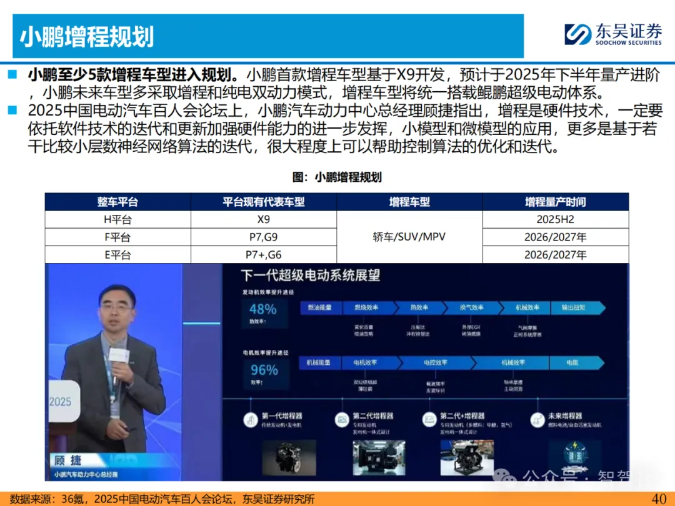
Task: Click the 换气效率 flow arrow
Action: pyautogui.click(x=472, y=307)
